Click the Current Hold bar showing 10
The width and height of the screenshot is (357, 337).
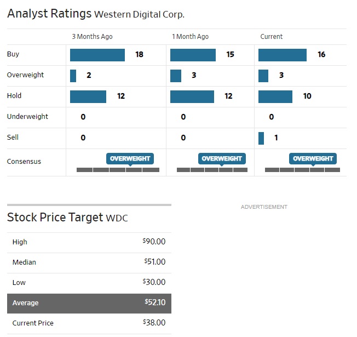coord(275,96)
